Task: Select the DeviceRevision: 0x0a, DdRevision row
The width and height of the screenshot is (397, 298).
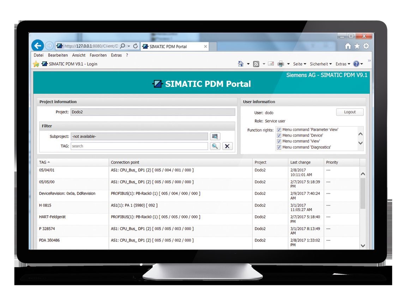Action: (x=198, y=196)
